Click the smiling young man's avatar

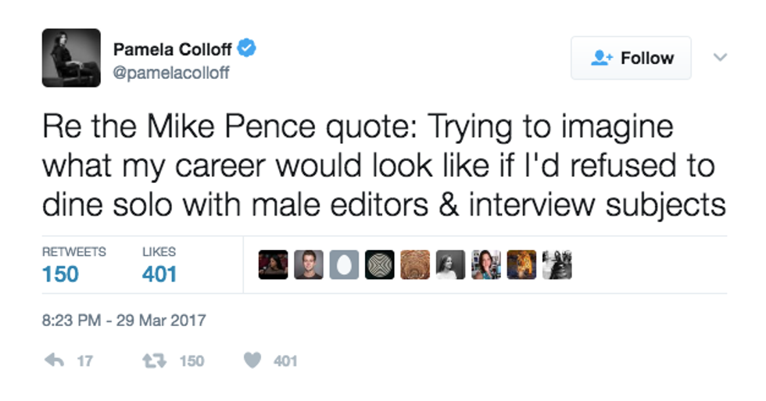(x=309, y=265)
